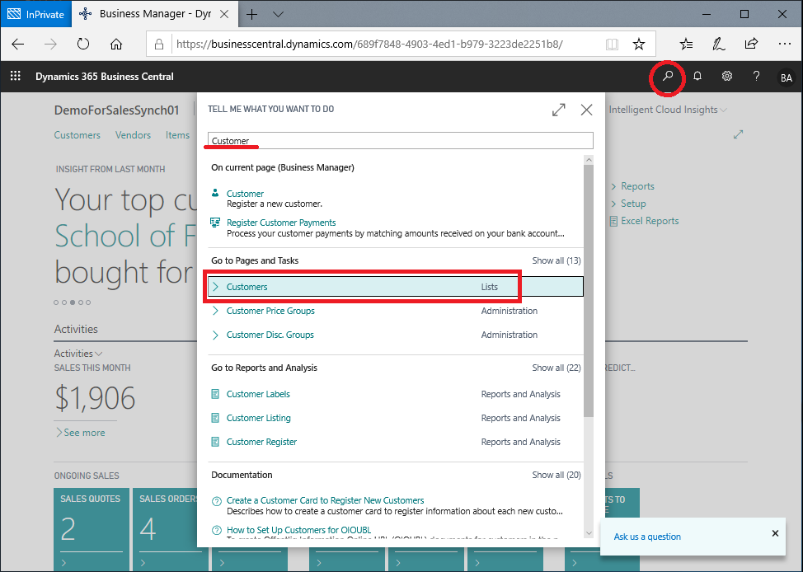Expand the Reports section
The image size is (803, 572).
tap(632, 186)
